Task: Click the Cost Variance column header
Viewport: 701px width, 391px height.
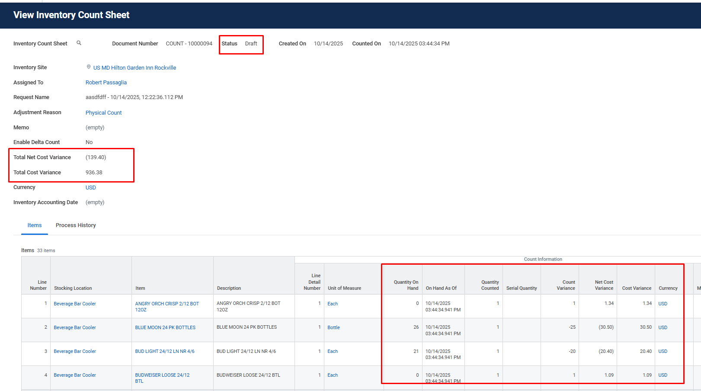Action: tap(636, 288)
